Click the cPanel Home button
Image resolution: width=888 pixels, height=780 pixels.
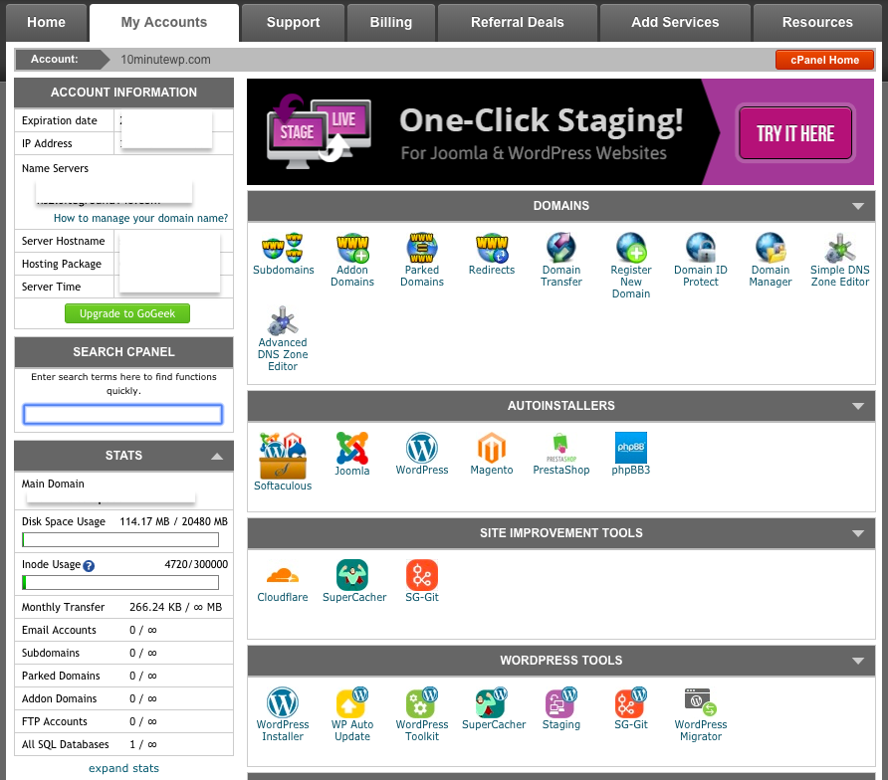(x=824, y=60)
